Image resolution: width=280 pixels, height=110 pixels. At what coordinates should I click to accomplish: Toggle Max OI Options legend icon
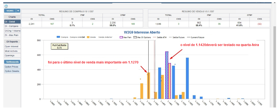(x=136, y=37)
